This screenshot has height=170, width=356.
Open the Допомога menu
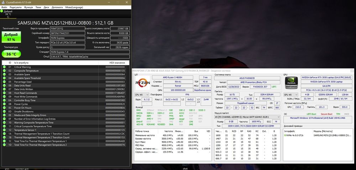(57, 7)
